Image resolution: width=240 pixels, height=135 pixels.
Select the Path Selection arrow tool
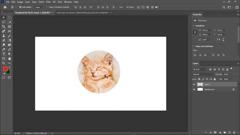9,54
